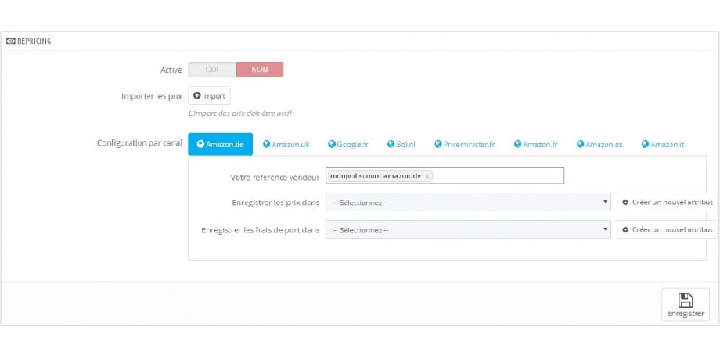Select the Bol.nl channel tab
The height and width of the screenshot is (342, 720).
click(400, 144)
